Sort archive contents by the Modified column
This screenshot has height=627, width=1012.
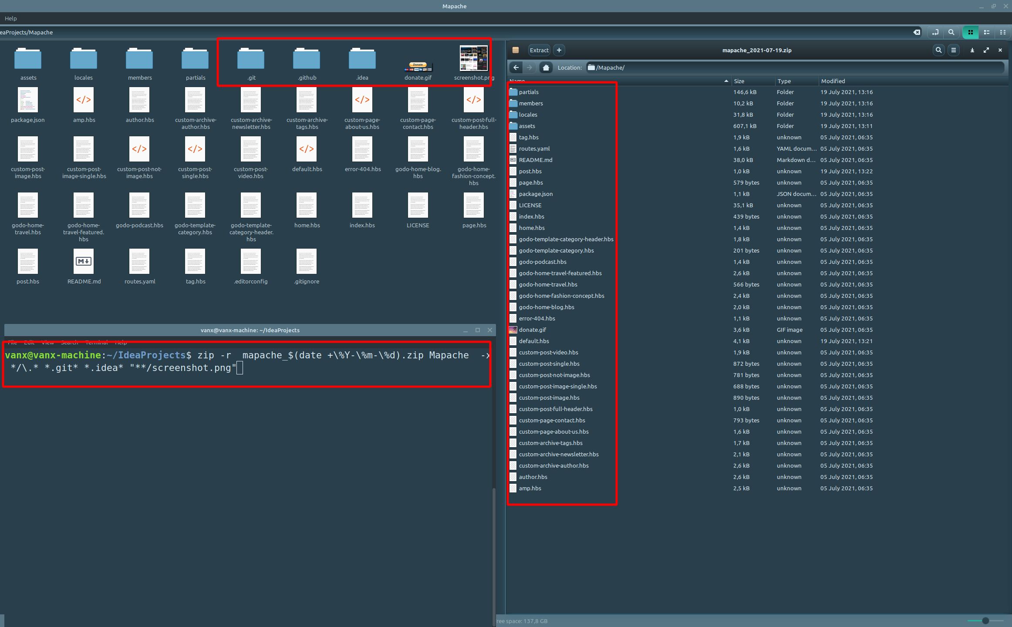point(833,81)
